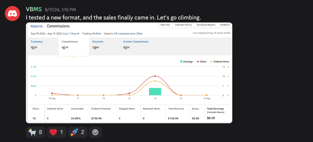Open the VBMS username profile
The image size is (313, 142).
tap(34, 9)
